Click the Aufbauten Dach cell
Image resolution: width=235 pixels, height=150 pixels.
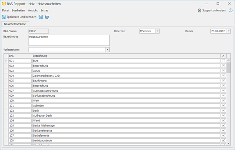pyautogui.click(x=126, y=116)
